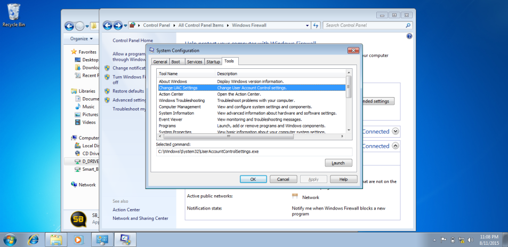Show hidden system tray icons
Viewport: 508px width, 247px height.
[434, 241]
